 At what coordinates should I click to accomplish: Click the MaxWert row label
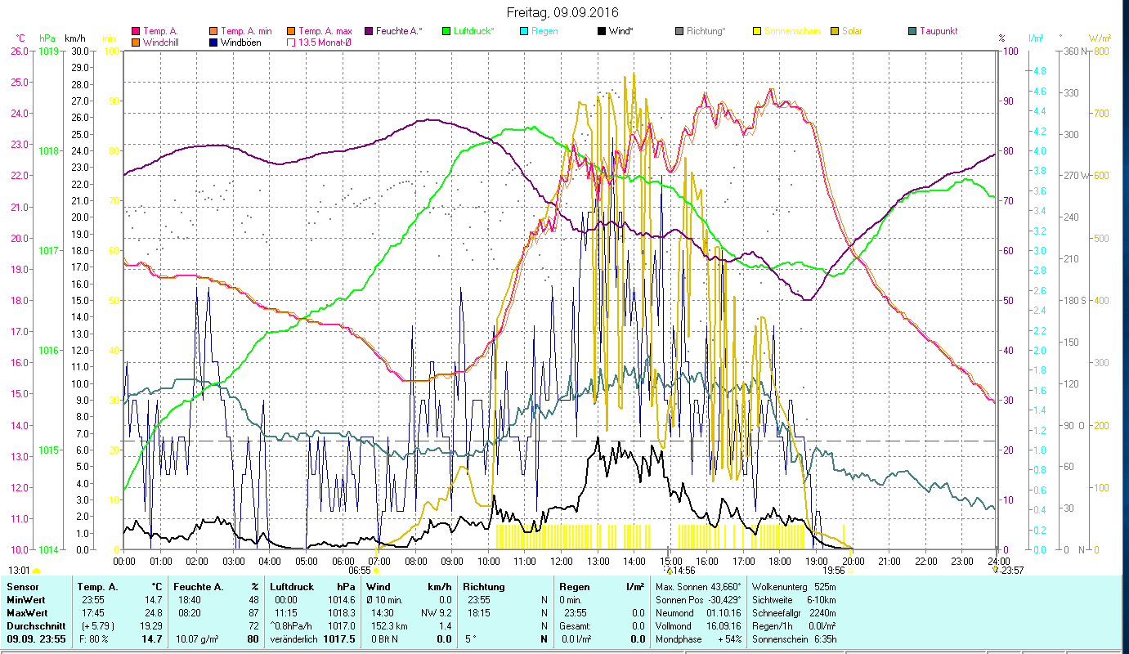tap(28, 612)
